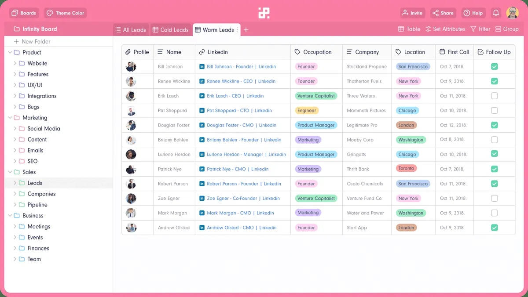528x297 pixels.
Task: Check Follow Up for Erik Lasch
Action: pyautogui.click(x=495, y=96)
